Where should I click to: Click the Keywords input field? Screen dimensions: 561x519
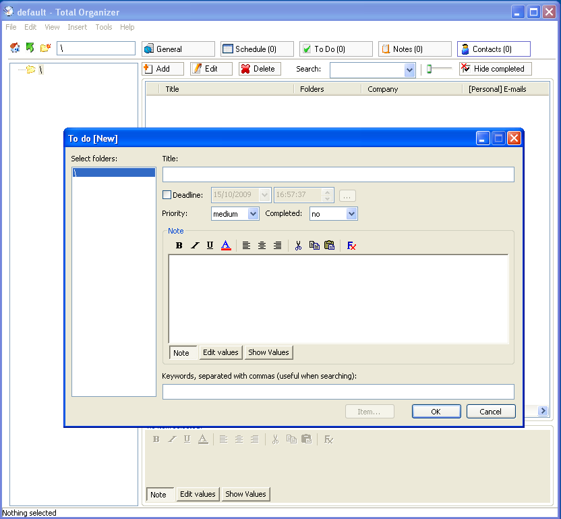pos(338,392)
